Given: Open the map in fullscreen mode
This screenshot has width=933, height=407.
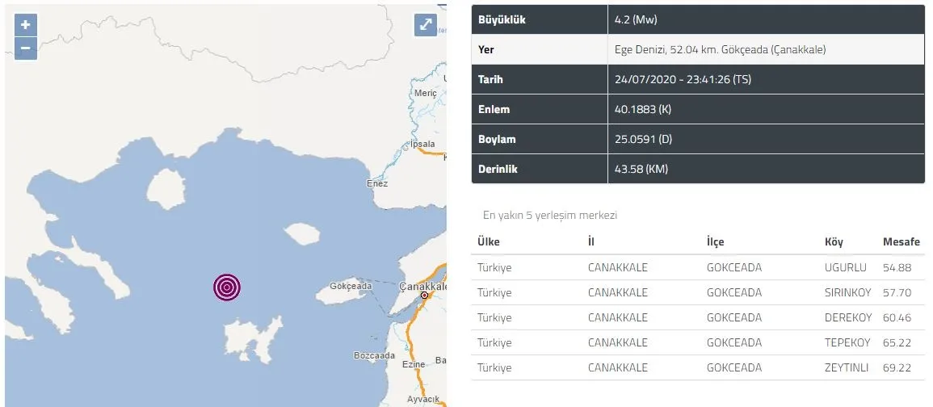Looking at the screenshot, I should click(426, 25).
